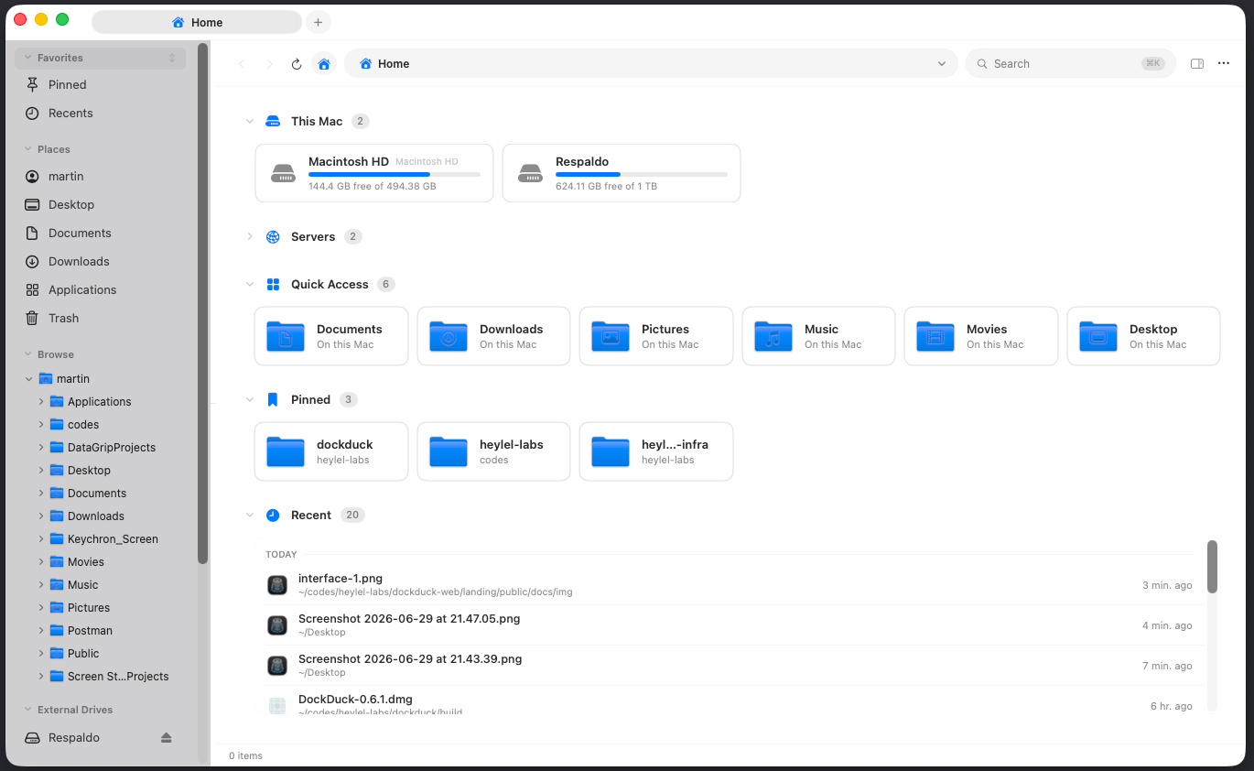This screenshot has height=771, width=1254.
Task: Go forward with the right arrow
Action: pos(269,64)
